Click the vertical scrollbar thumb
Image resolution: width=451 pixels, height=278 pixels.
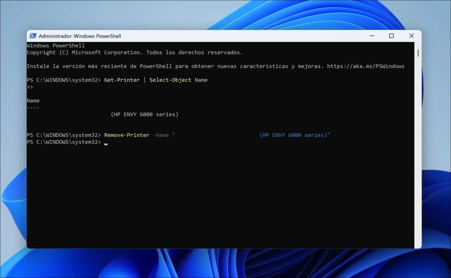click(x=418, y=53)
